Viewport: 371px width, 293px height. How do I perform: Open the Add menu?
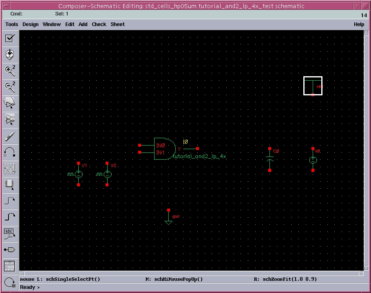pos(83,24)
